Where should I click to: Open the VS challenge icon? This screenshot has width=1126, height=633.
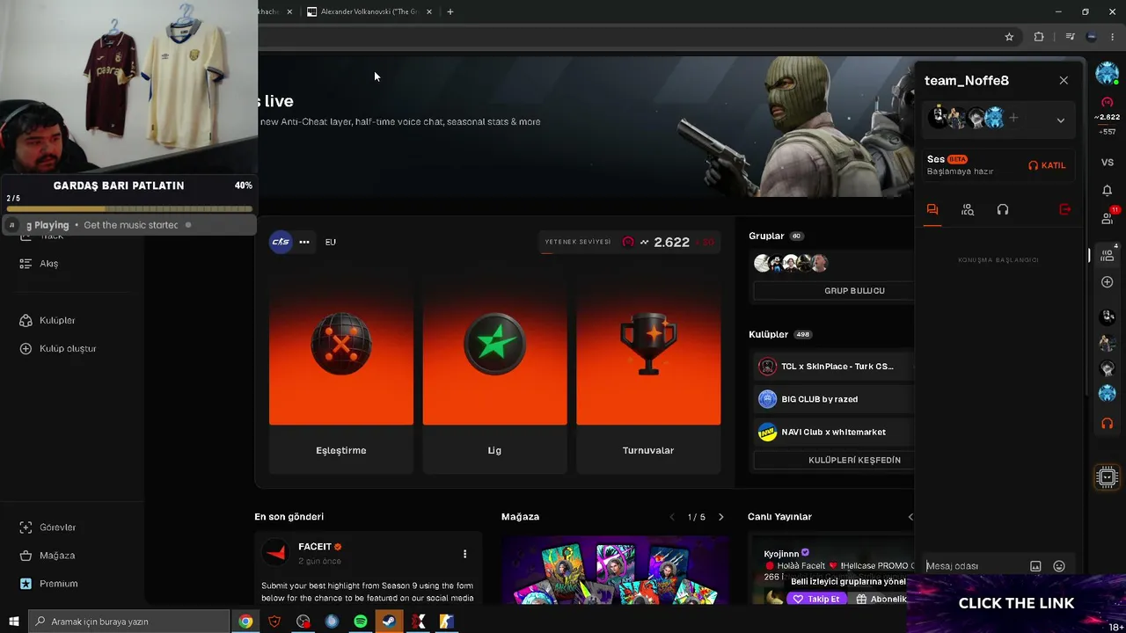coord(1108,163)
